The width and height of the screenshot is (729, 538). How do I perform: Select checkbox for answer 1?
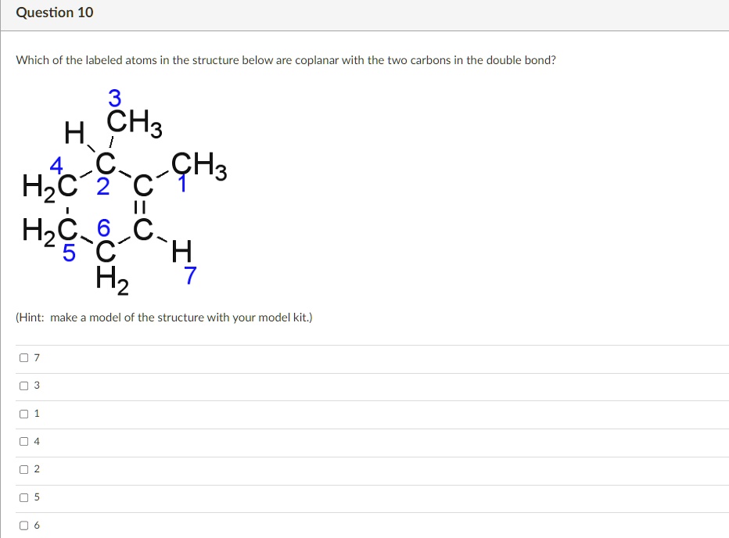pyautogui.click(x=23, y=414)
